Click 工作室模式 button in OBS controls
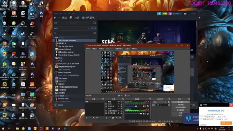 [x=180, y=110]
